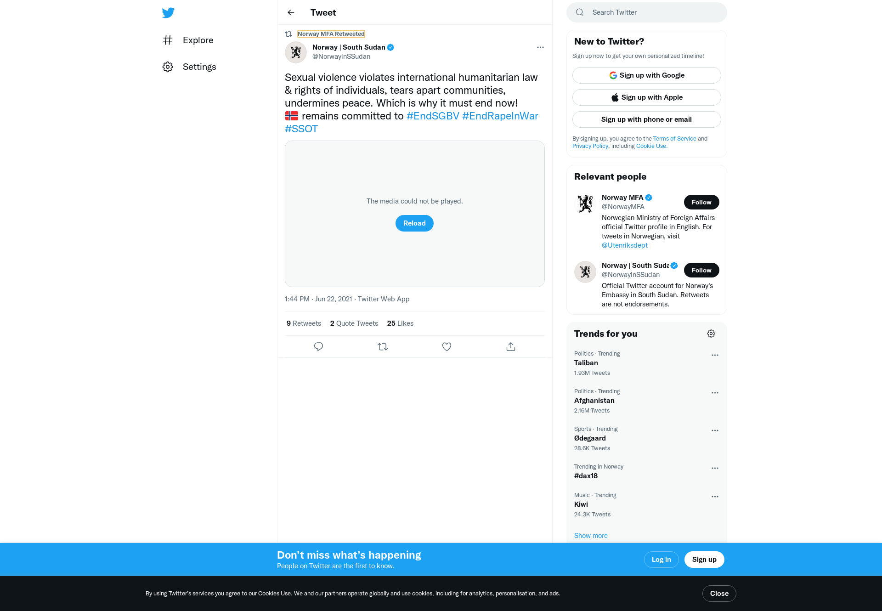The width and height of the screenshot is (882, 611).
Task: Open more options for Ødegaard trend
Action: pyautogui.click(x=715, y=430)
